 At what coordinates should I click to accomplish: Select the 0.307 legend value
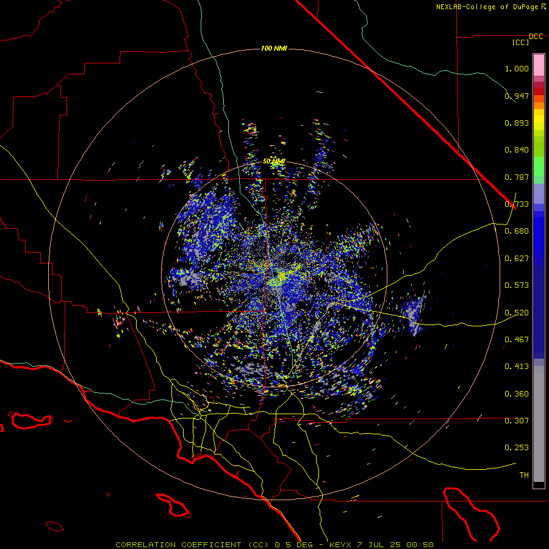click(x=517, y=420)
